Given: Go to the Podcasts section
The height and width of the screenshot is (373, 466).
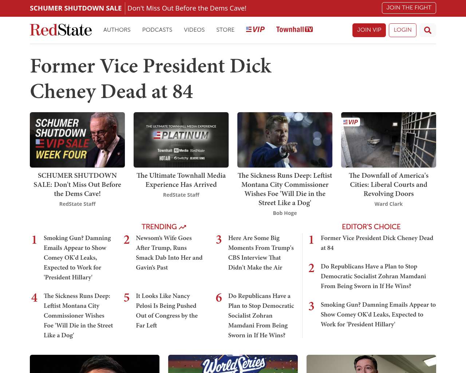Looking at the screenshot, I should [x=157, y=30].
